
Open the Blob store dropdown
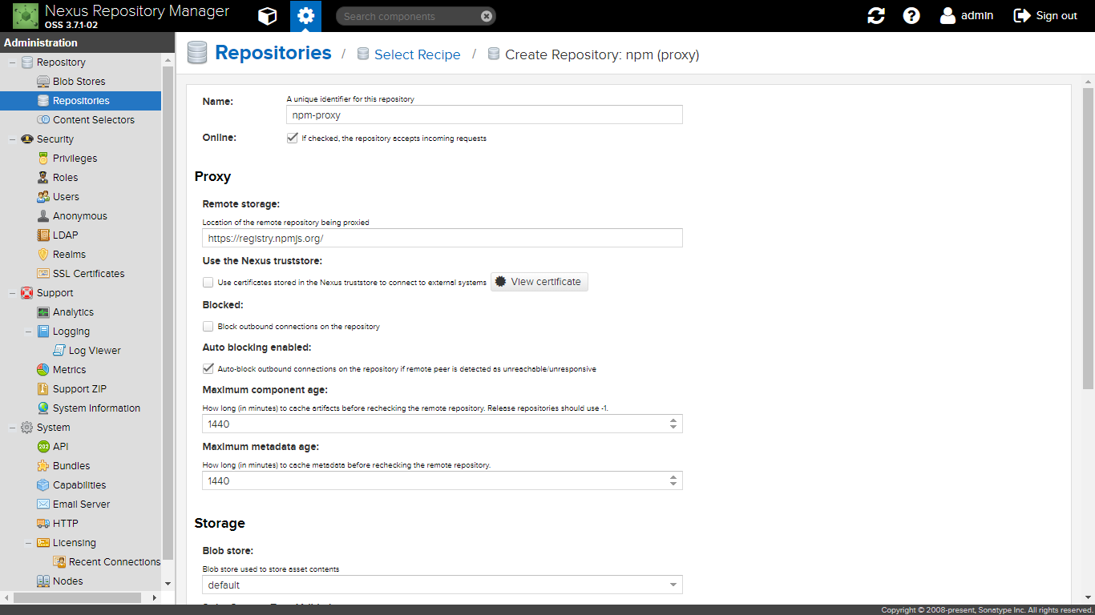point(673,585)
